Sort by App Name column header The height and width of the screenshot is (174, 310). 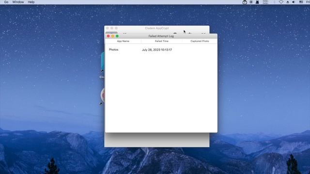pyautogui.click(x=123, y=41)
